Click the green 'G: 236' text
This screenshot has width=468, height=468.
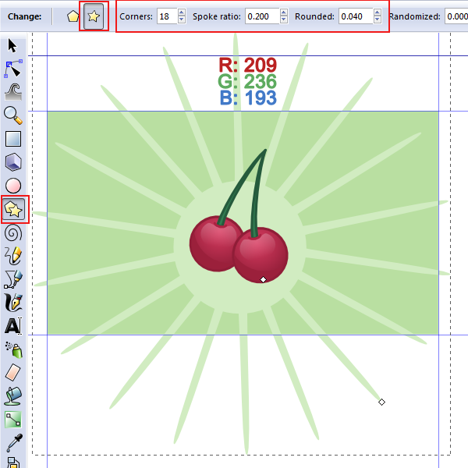pos(247,81)
